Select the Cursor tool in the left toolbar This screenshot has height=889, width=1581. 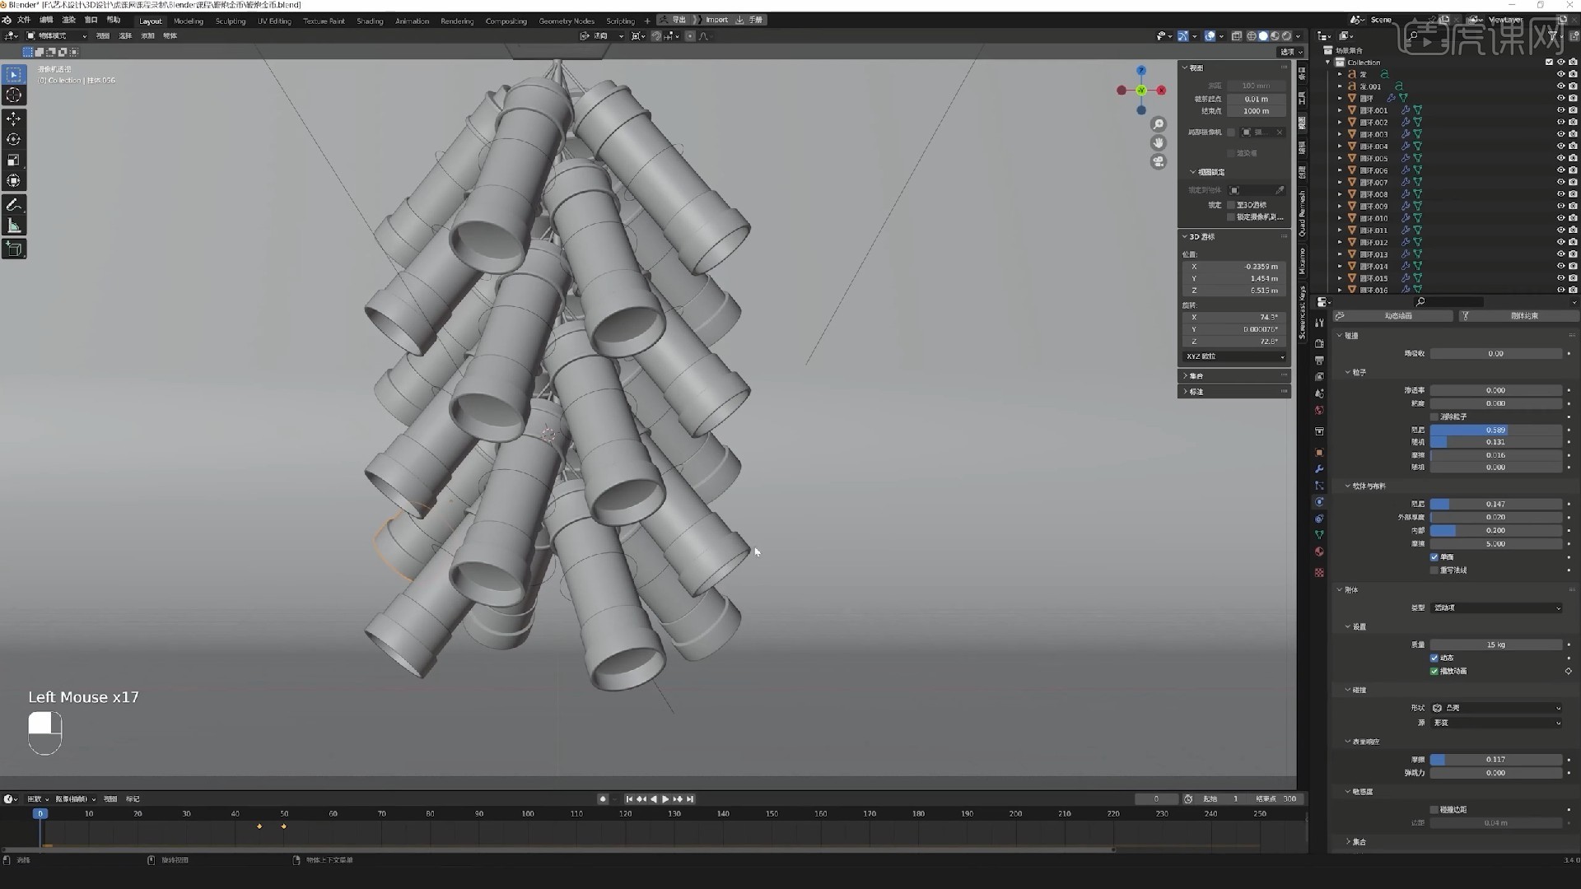tap(14, 95)
